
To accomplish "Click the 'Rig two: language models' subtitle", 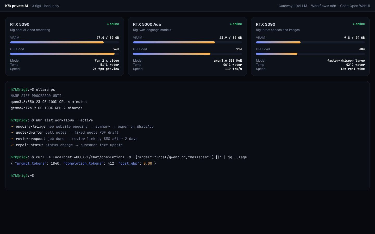I will point(152,30).
